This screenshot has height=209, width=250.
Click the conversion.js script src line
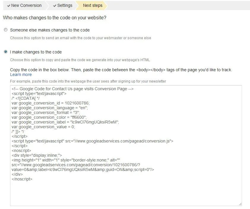tap(92, 141)
